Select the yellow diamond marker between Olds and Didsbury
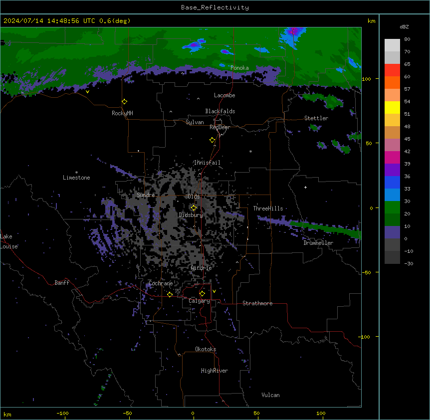Screen dimensions: 430x420 click(x=194, y=208)
